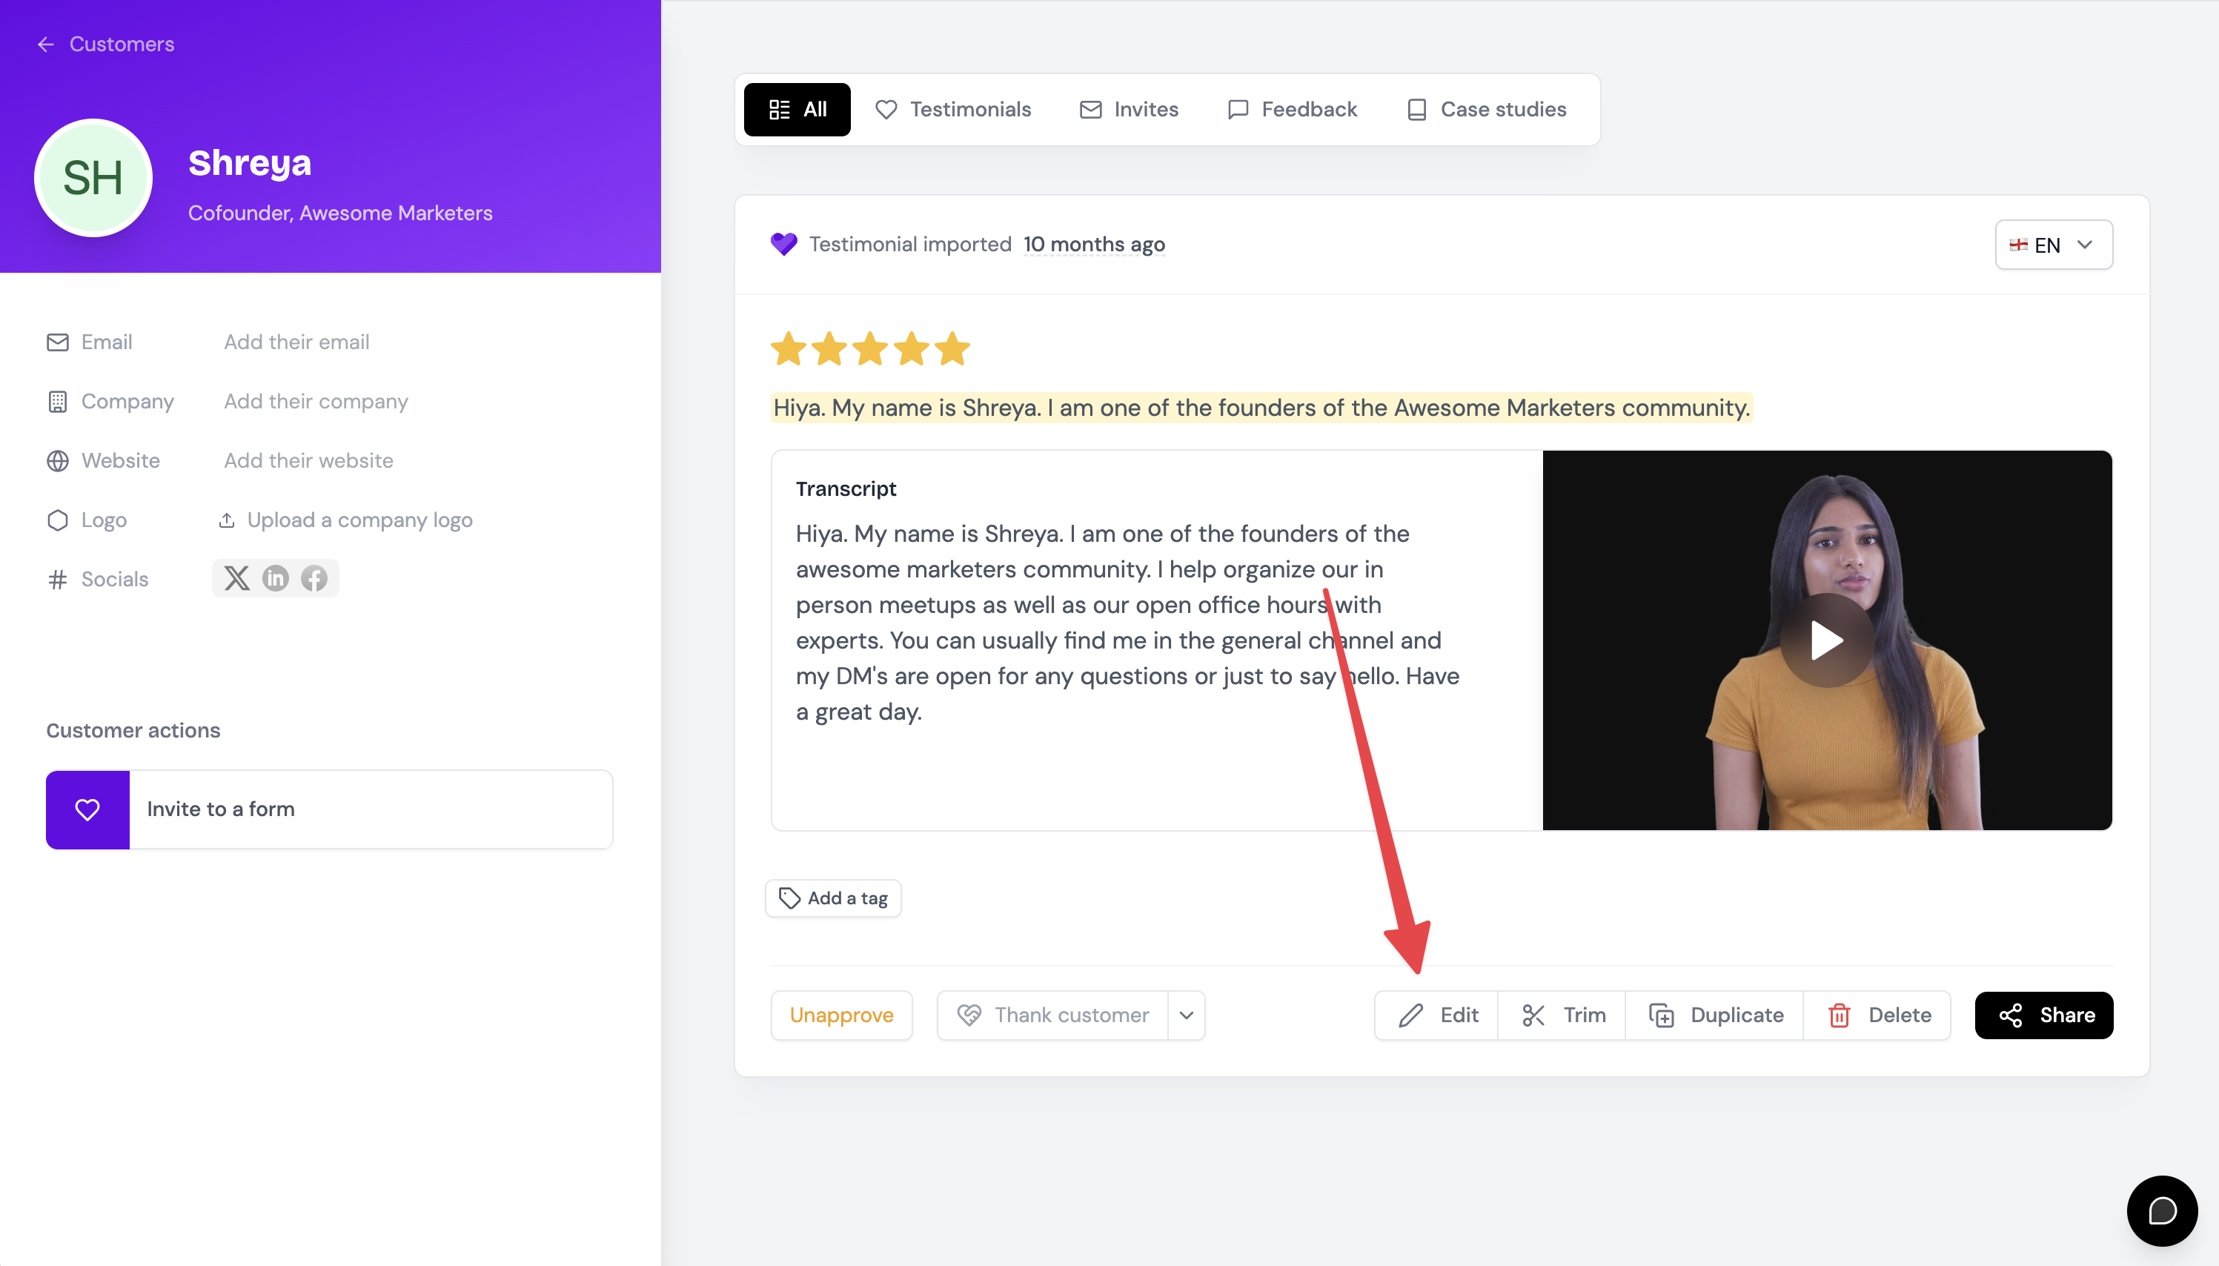Screen dimensions: 2219x1266
Task: Click the Email envelope icon
Action: 57,342
